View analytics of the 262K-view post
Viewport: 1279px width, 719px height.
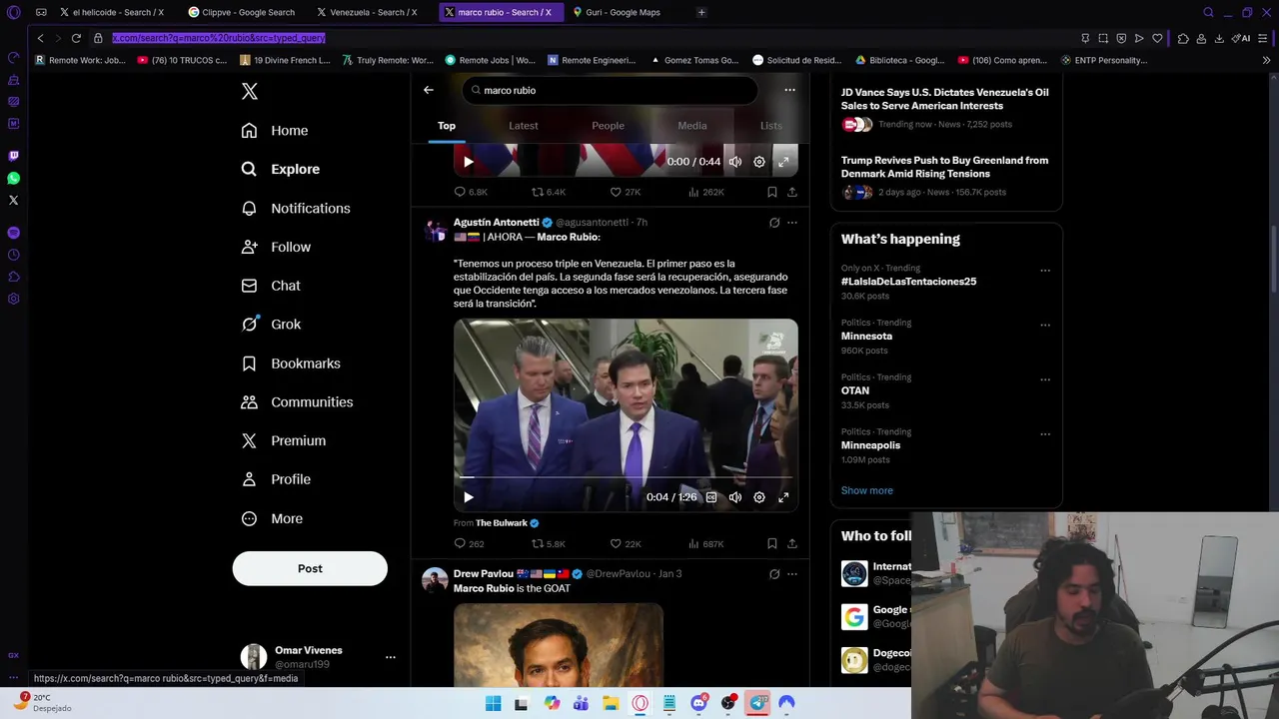(706, 192)
